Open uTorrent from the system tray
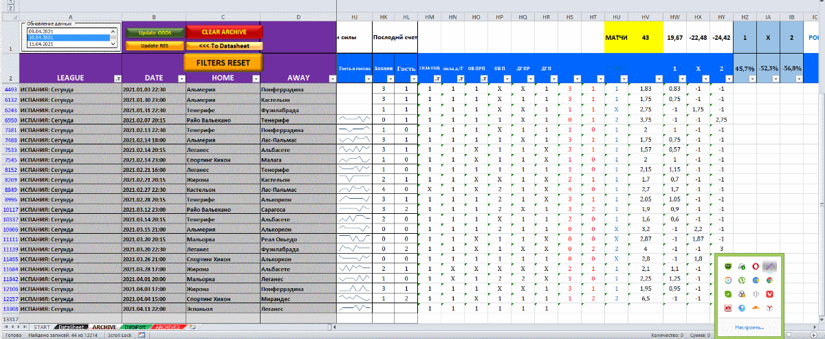Screen dimensions: 825x339 [x=742, y=280]
